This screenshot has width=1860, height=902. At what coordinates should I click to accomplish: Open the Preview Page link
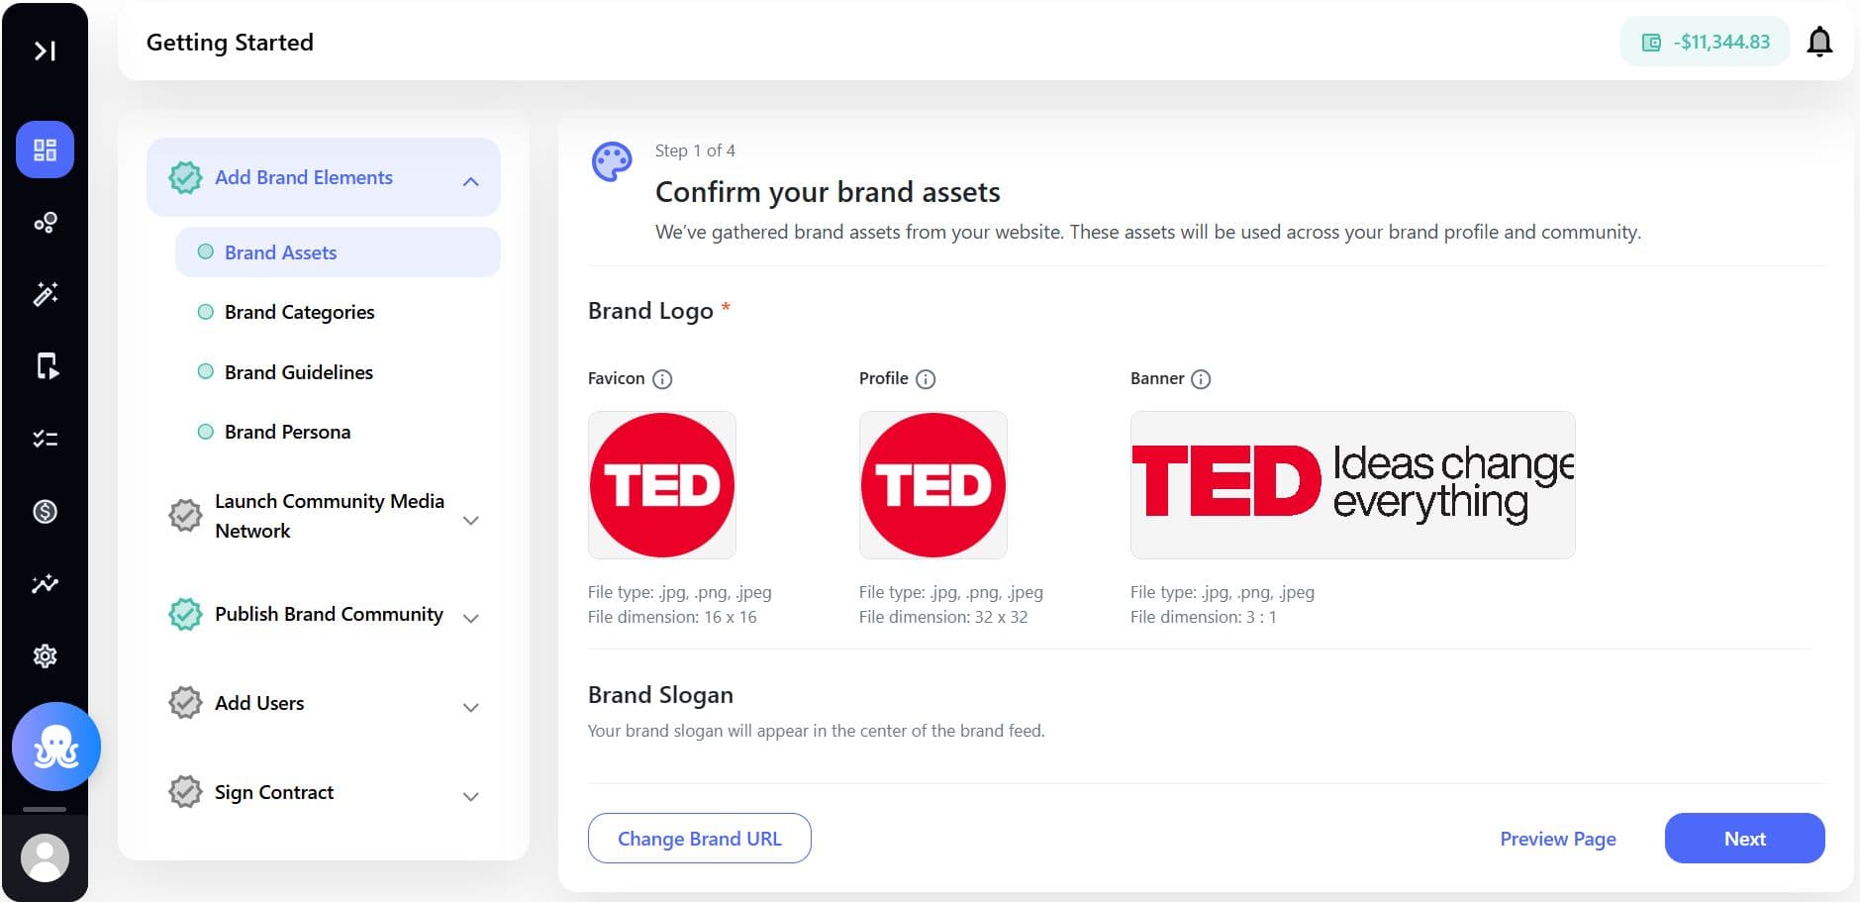click(1558, 839)
